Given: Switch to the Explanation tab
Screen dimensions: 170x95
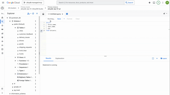Looking at the screenshot, I should tap(60, 58).
